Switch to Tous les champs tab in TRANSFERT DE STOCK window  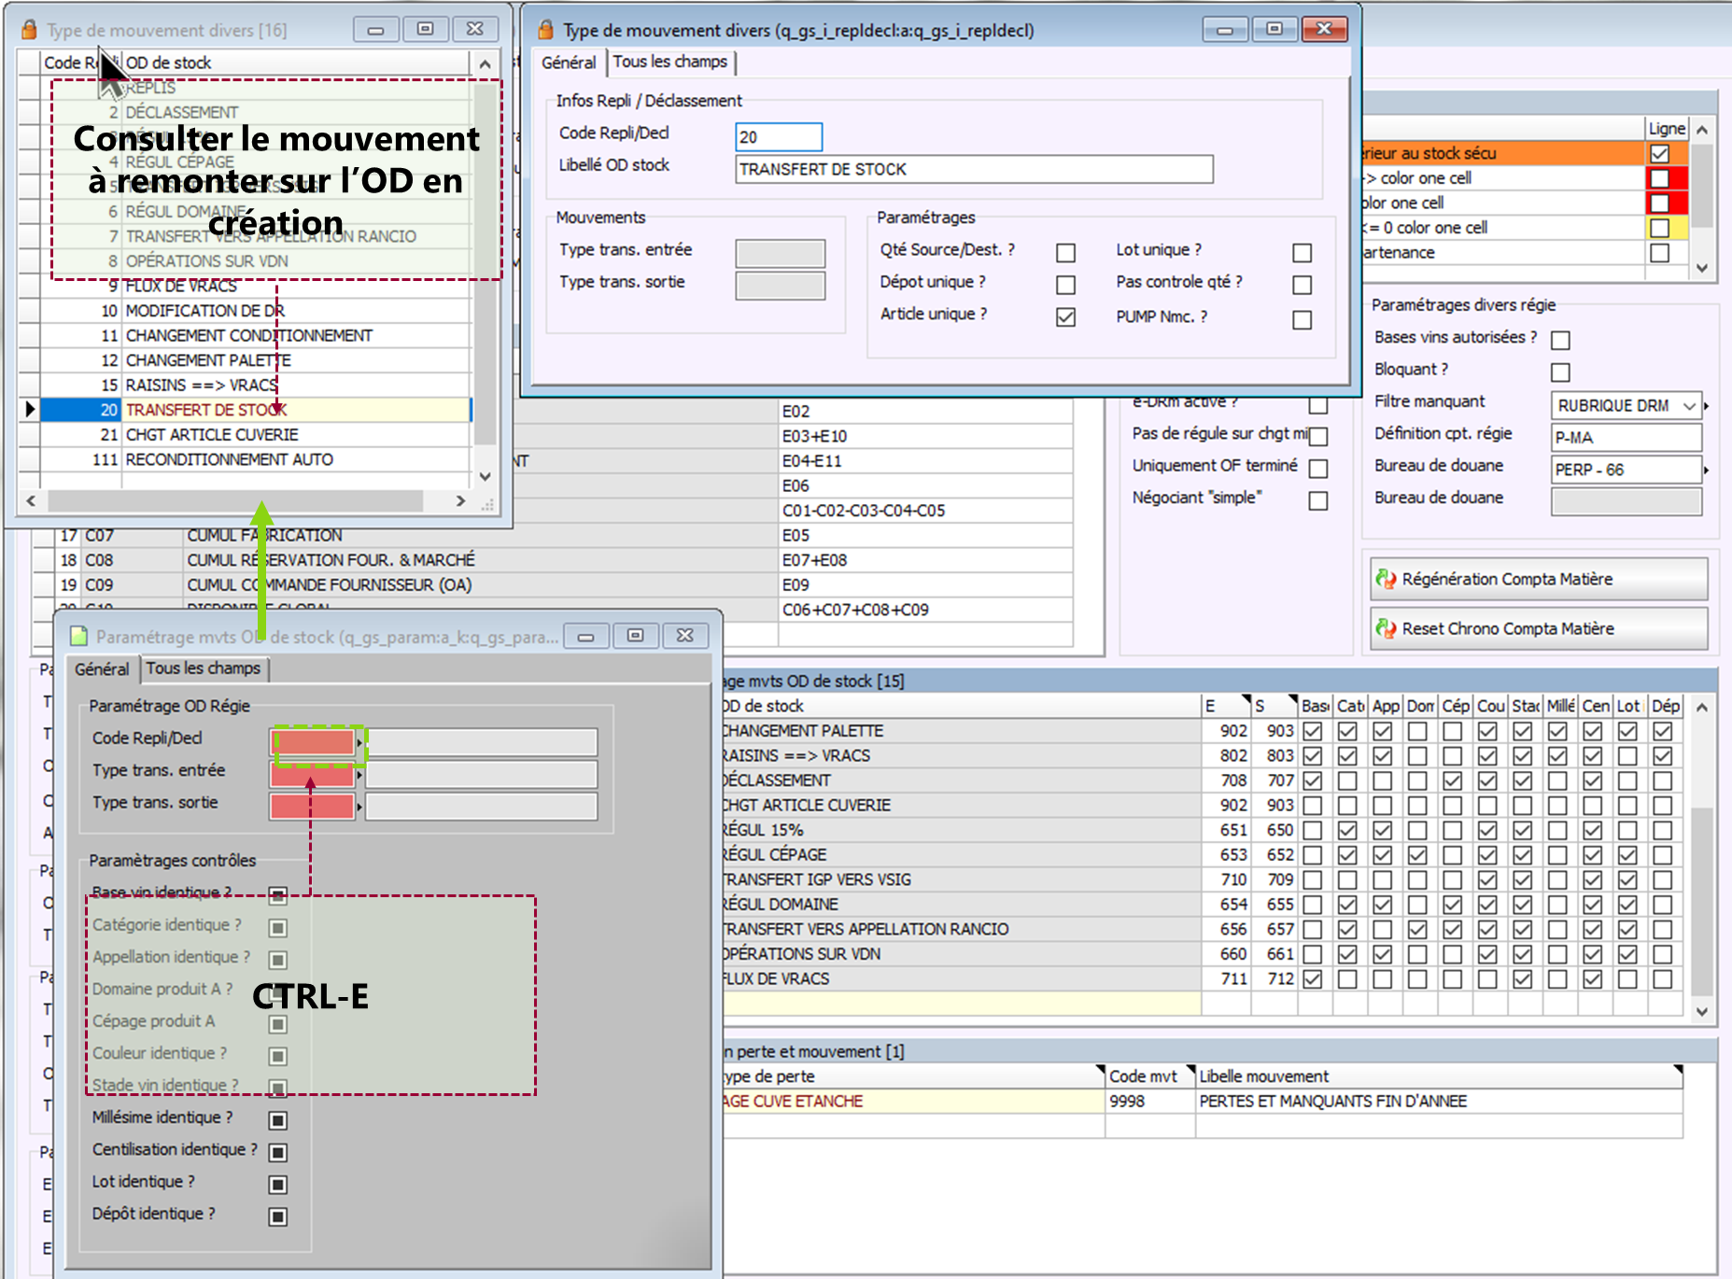(x=669, y=62)
